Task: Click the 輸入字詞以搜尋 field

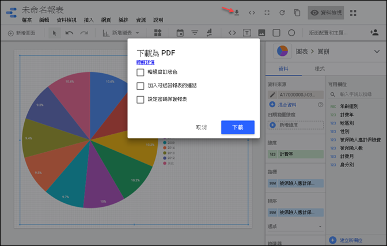Action: tap(356, 94)
